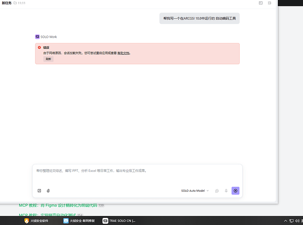The image size is (303, 225).
Task: Open 火绒安全软件 in taskbar
Action: [36, 221]
